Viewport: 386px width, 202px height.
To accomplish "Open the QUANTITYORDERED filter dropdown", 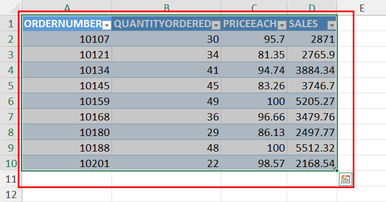I will (x=216, y=25).
